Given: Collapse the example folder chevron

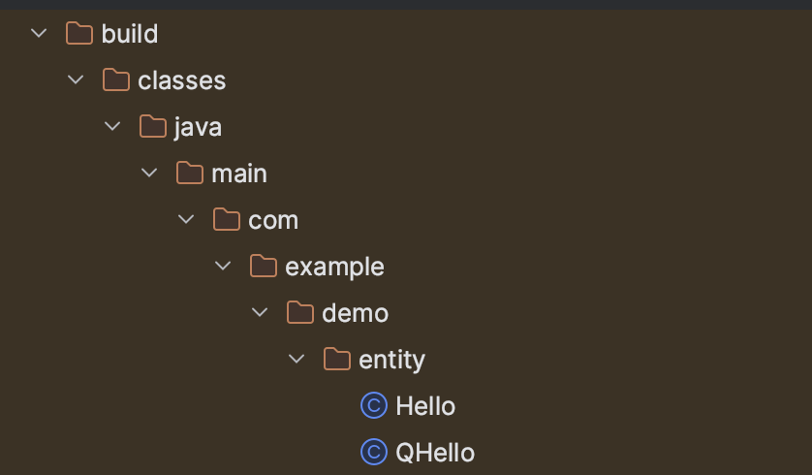Looking at the screenshot, I should pos(223,267).
